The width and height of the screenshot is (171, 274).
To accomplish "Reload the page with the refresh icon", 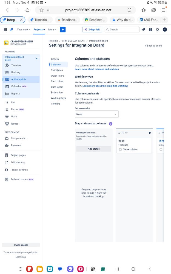I will pos(129,10).
